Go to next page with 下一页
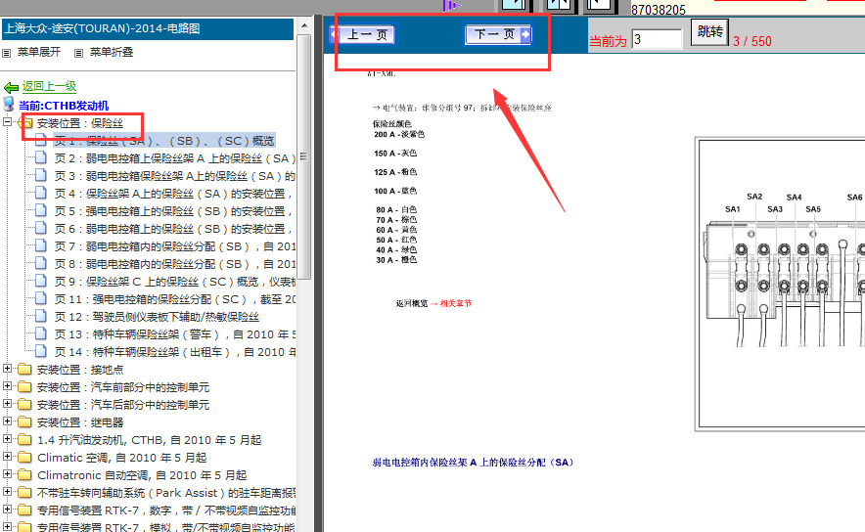This screenshot has width=865, height=532. tap(498, 34)
